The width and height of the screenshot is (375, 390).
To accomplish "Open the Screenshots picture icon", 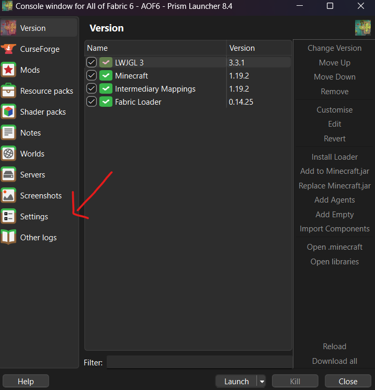I will pyautogui.click(x=9, y=196).
